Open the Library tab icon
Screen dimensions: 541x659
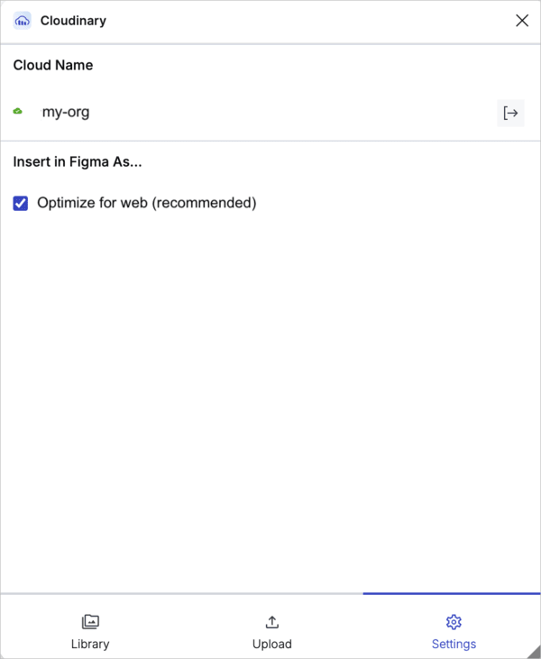(90, 621)
